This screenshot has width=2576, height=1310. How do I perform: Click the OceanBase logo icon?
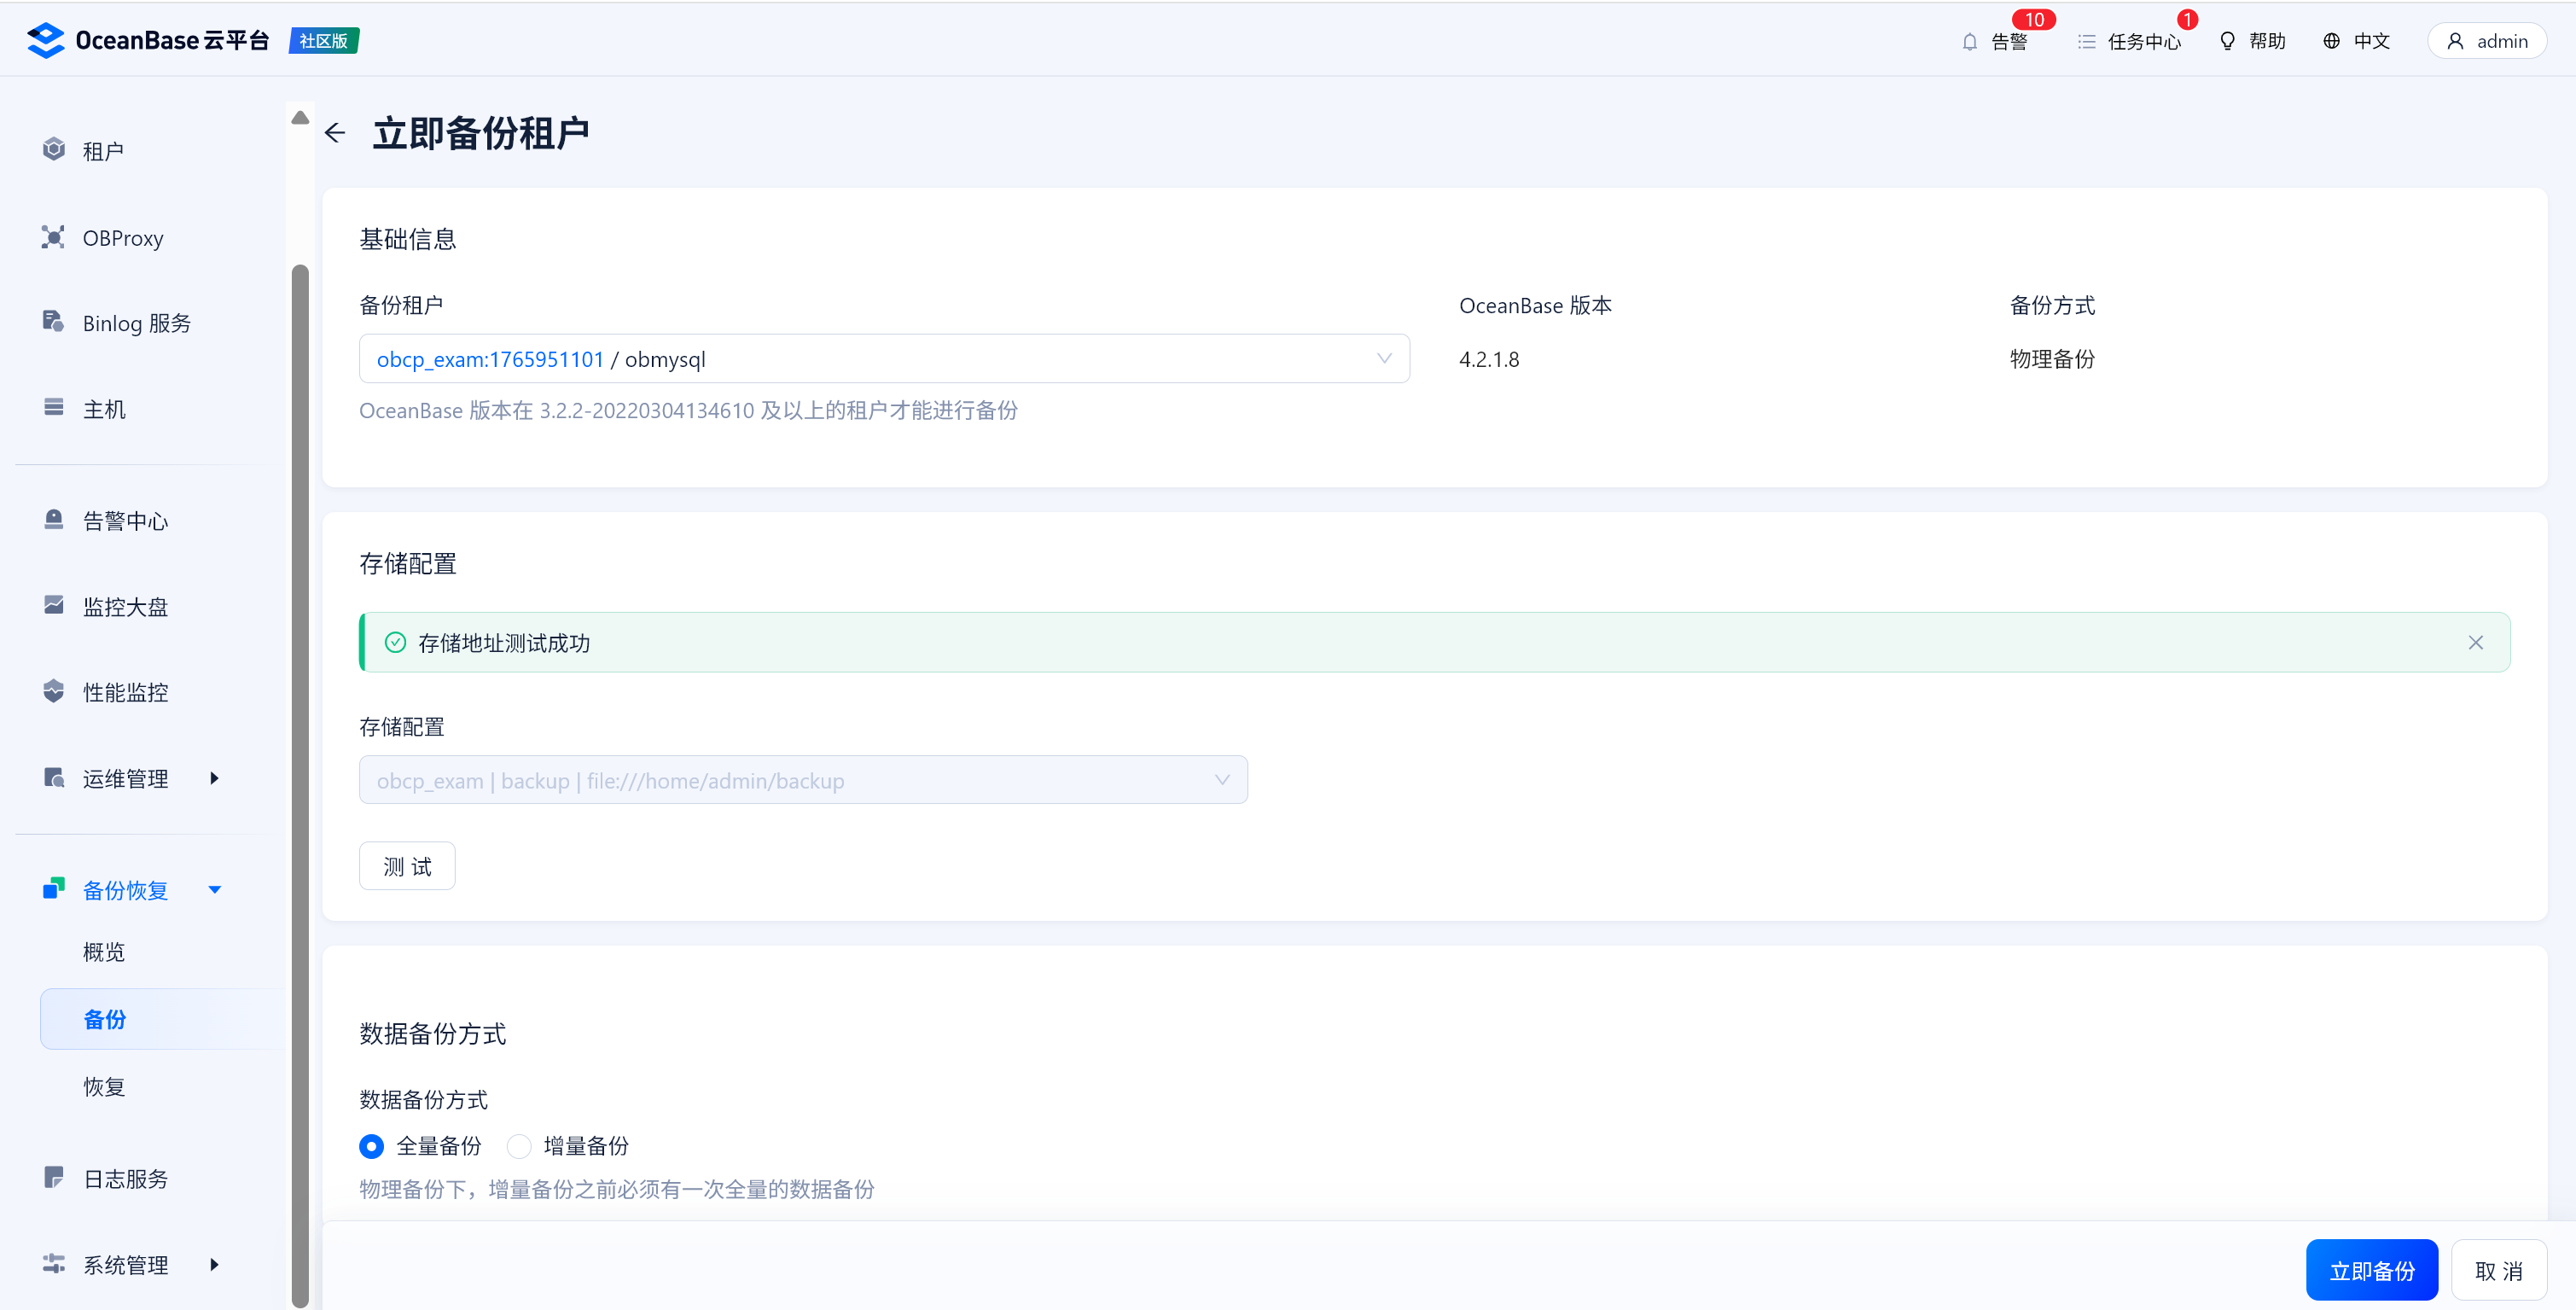coord(46,40)
